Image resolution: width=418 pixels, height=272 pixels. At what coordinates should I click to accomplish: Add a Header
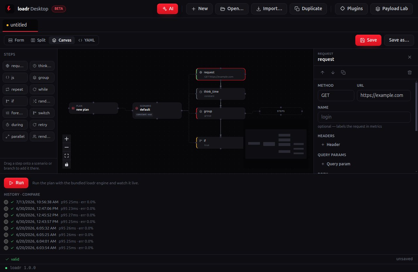330,144
